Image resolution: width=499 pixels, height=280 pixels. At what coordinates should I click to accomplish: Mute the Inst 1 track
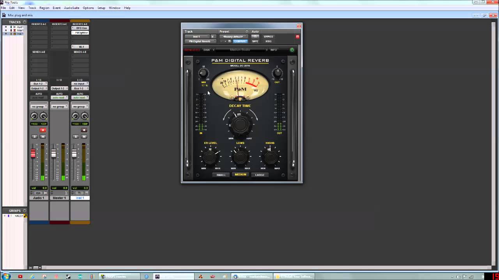(84, 136)
